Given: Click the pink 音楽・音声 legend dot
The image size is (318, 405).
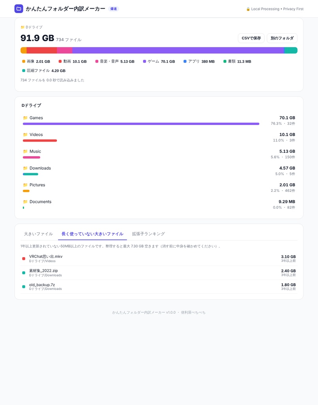Looking at the screenshot, I should [x=97, y=61].
